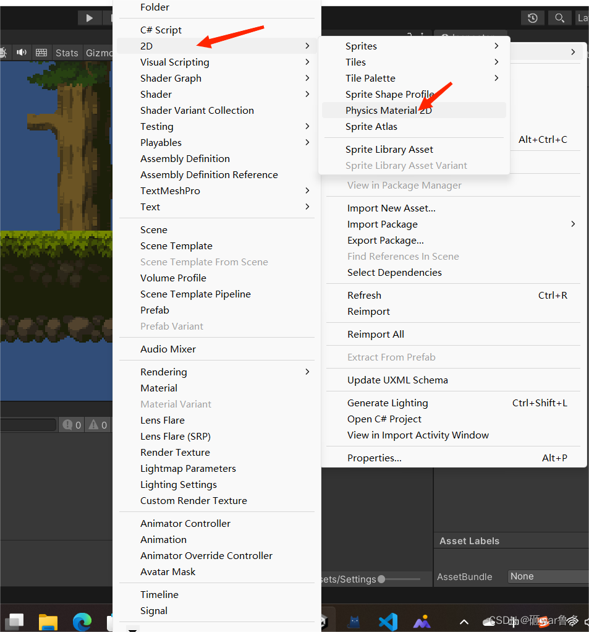Open the Undo History icon

(533, 18)
